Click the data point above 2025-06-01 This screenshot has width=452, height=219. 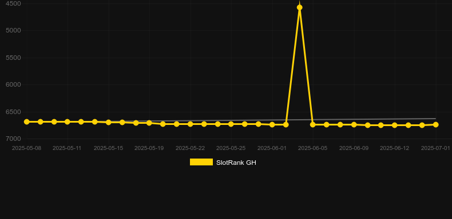pos(272,124)
